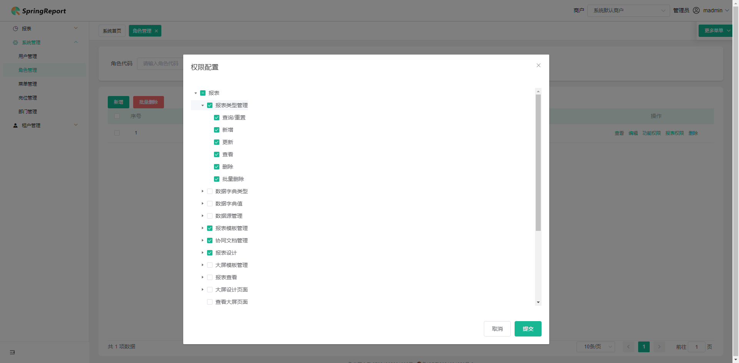Open 岗位管理 in the sidebar
The height and width of the screenshot is (363, 739).
tap(28, 98)
